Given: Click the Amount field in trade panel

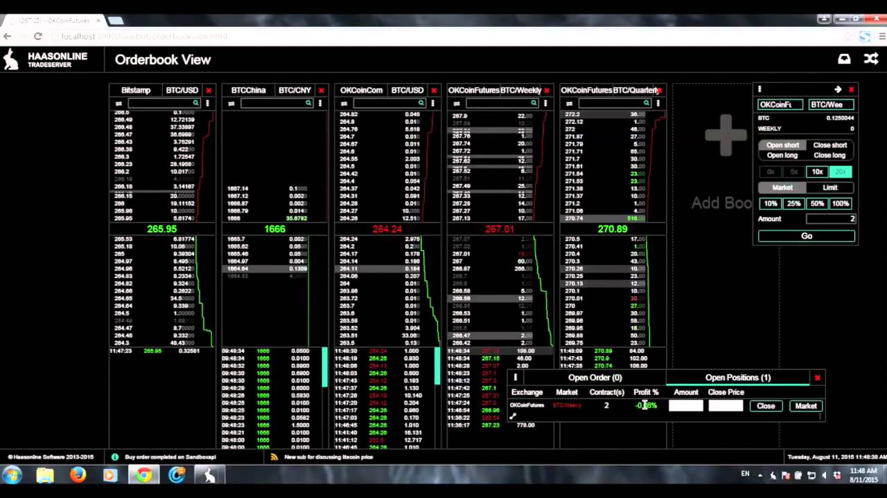Looking at the screenshot, I should (x=831, y=219).
